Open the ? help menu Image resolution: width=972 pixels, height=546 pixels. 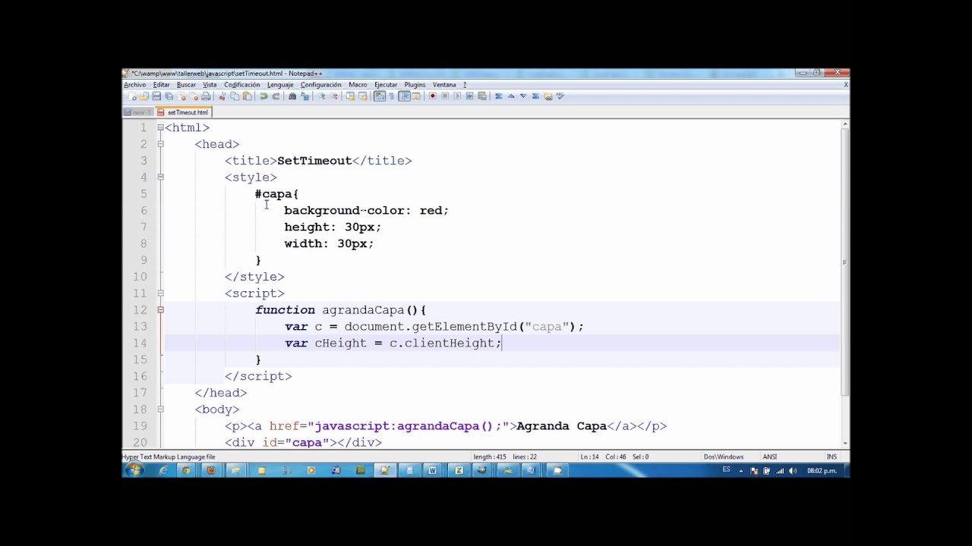(x=465, y=85)
